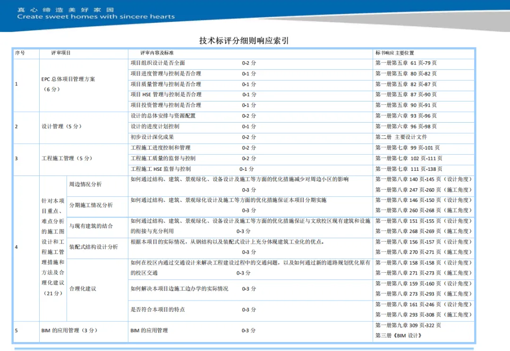Click cell 第三册《BIM设计》
Image resolution: width=510 pixels, height=351 pixels.
coord(399,336)
